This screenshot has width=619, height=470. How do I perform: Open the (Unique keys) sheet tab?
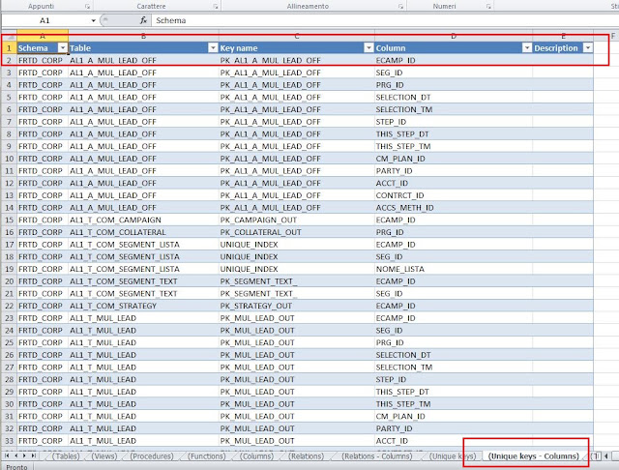453,456
